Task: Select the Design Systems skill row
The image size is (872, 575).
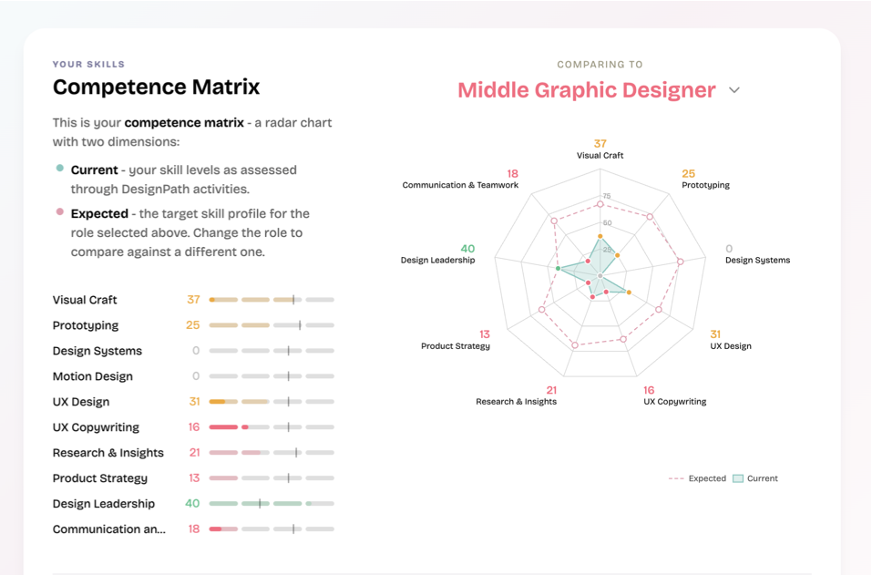Action: [193, 351]
